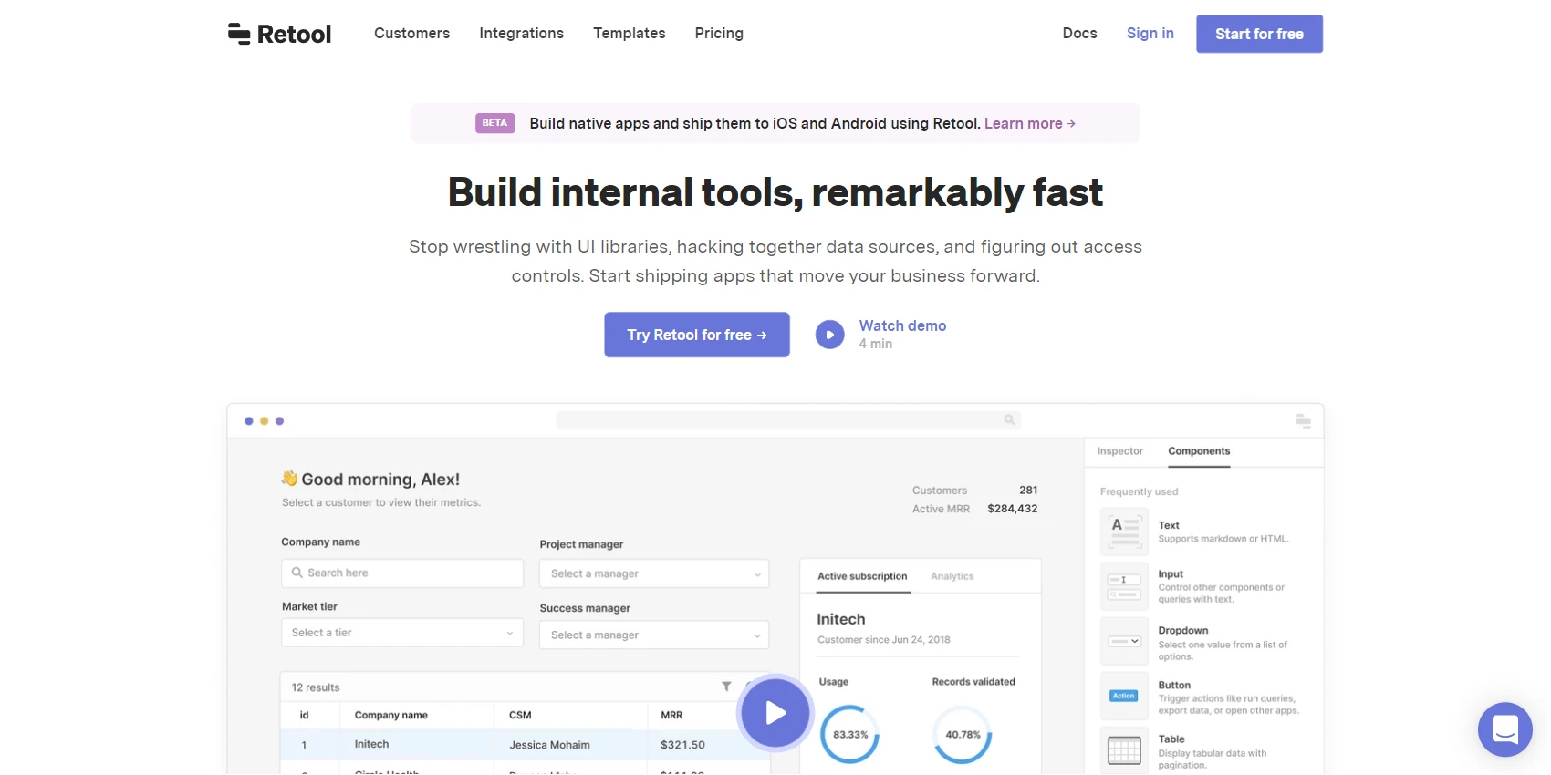
Task: Click the search magnifier in mock address bar
Action: (1009, 419)
